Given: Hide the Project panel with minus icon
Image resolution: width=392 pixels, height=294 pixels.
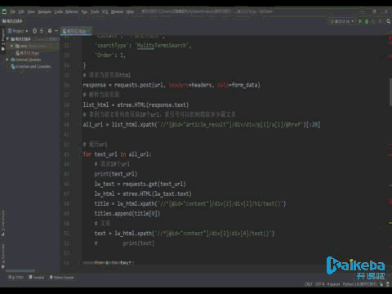Looking at the screenshot, I should tap(56, 31).
